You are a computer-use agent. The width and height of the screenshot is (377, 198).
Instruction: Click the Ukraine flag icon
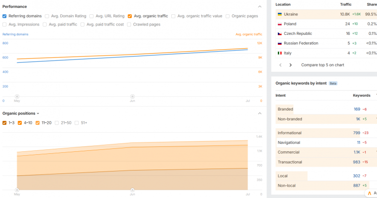(x=280, y=14)
